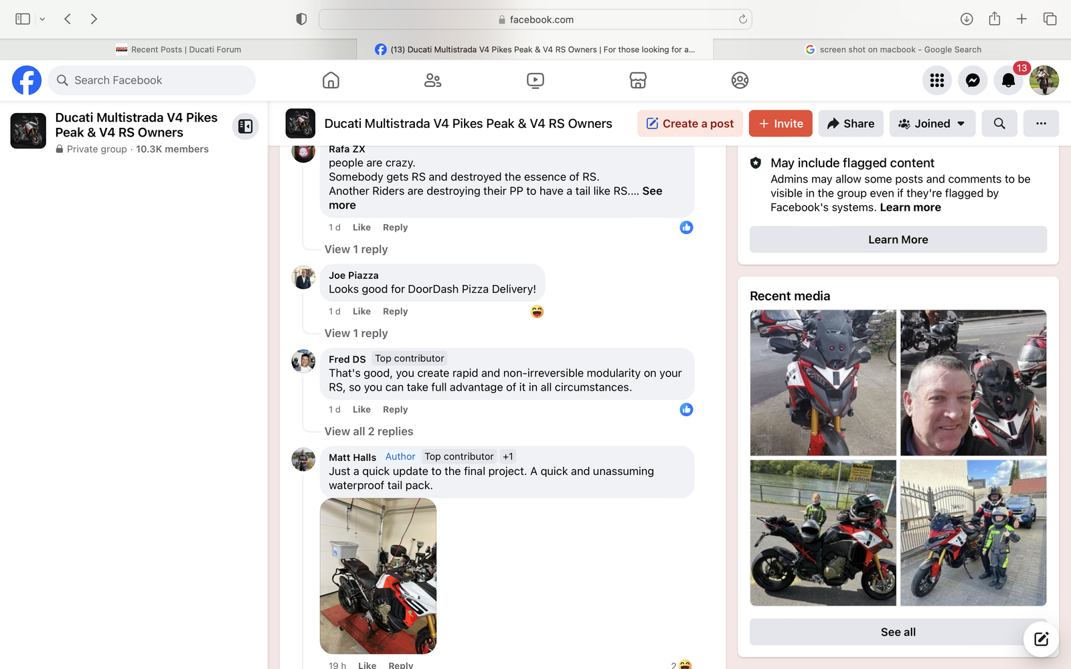Open the Facebook Home feed icon
The height and width of the screenshot is (669, 1071).
point(331,80)
